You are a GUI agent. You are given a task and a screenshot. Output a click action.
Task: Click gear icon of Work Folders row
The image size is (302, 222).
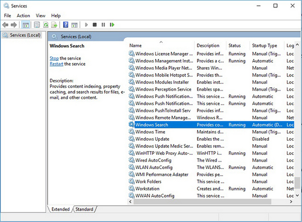[x=131, y=182]
